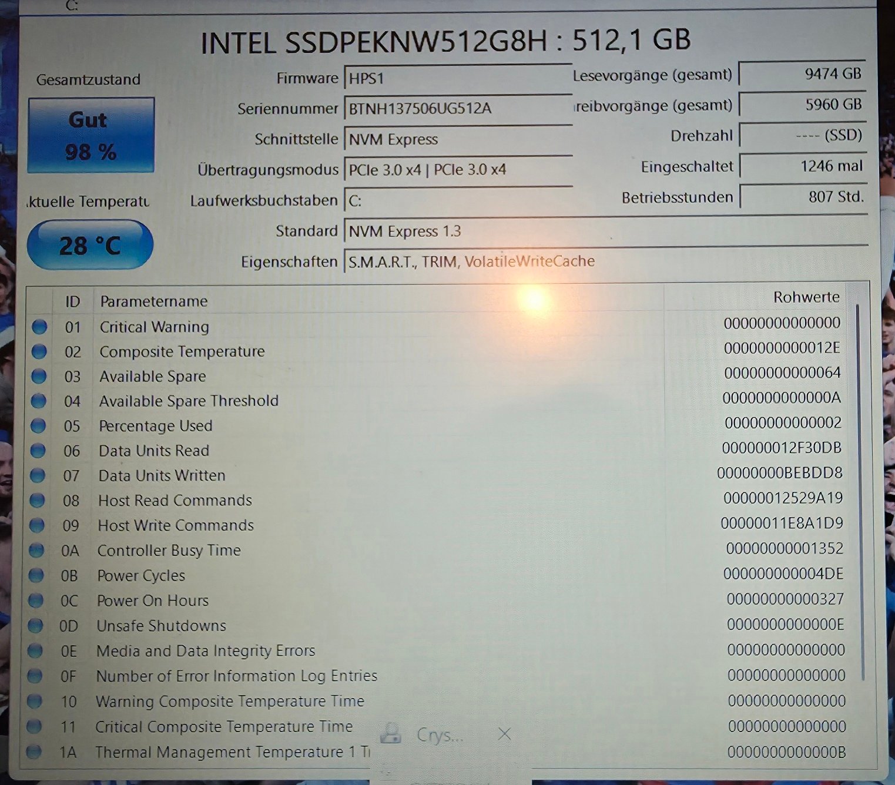Image resolution: width=895 pixels, height=785 pixels.
Task: Click status dot for Error Information Log Entries
Action: pos(35,676)
